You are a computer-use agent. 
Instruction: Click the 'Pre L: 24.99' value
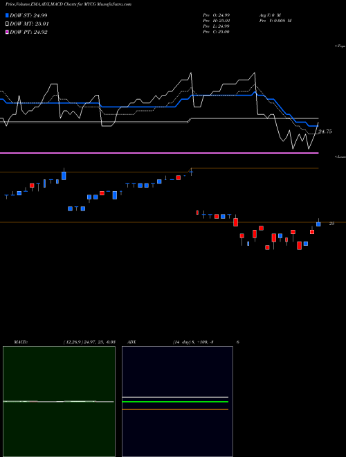click(216, 26)
